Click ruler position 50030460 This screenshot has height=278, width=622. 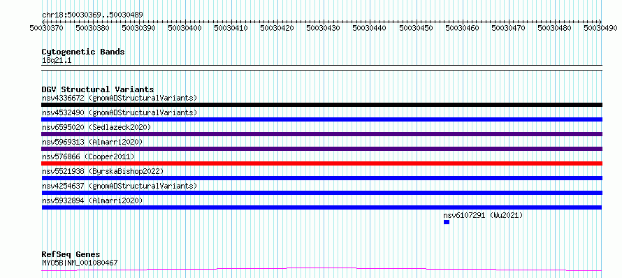point(462,28)
